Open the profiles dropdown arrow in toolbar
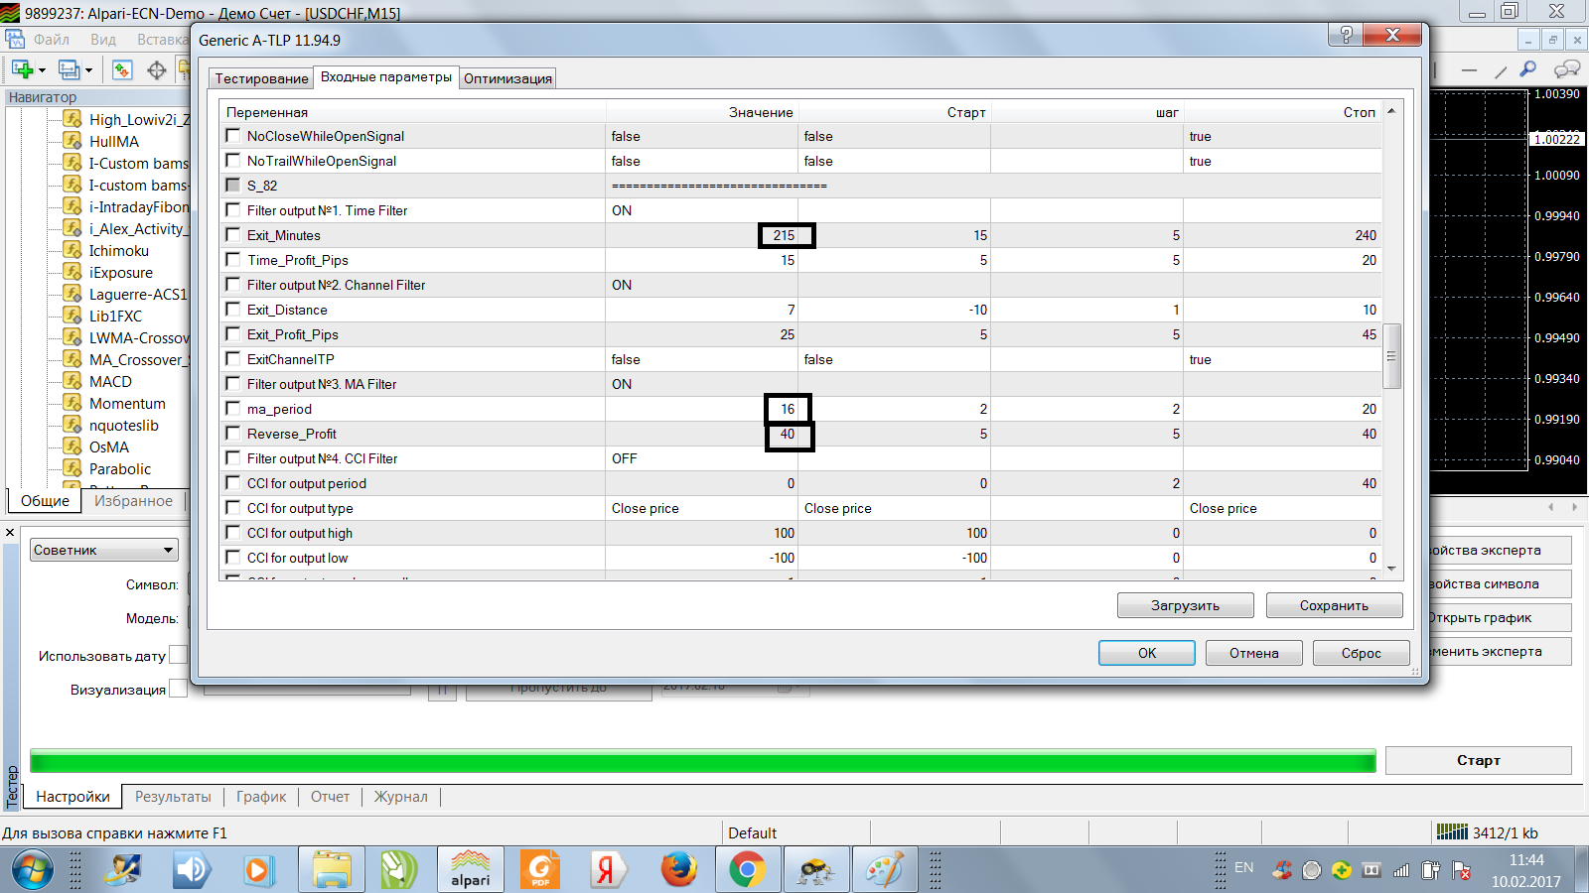The width and height of the screenshot is (1589, 893). (88, 70)
